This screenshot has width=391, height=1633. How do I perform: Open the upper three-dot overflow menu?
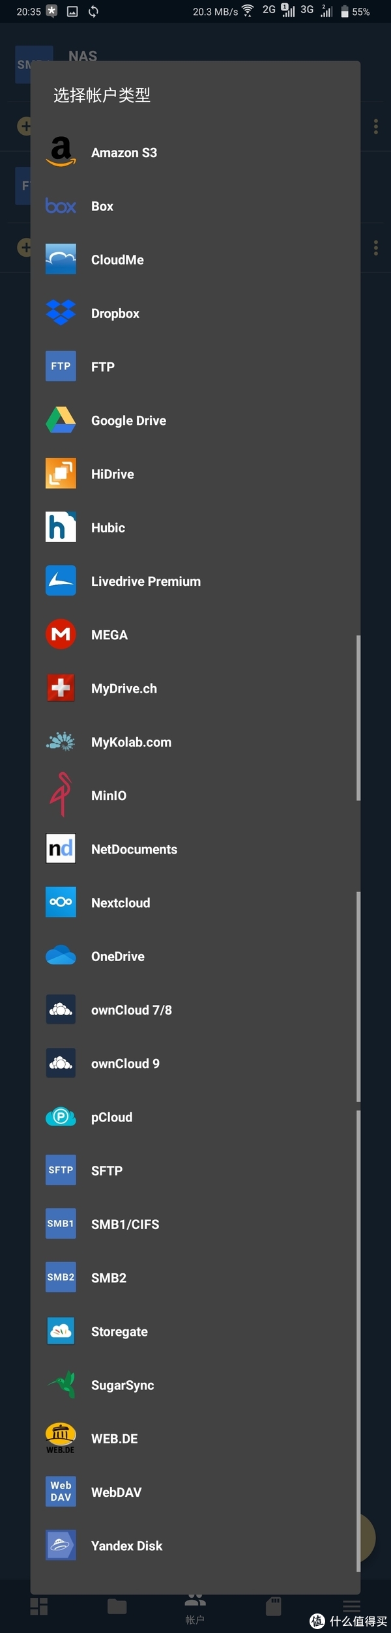(376, 126)
